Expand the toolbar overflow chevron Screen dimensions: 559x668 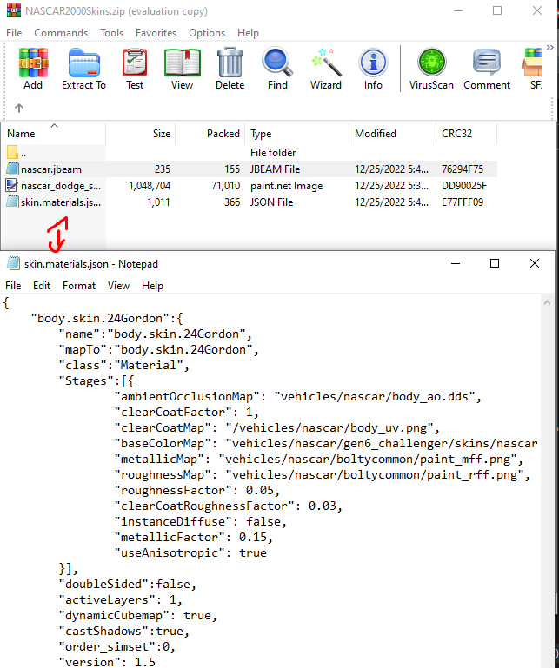pos(550,47)
